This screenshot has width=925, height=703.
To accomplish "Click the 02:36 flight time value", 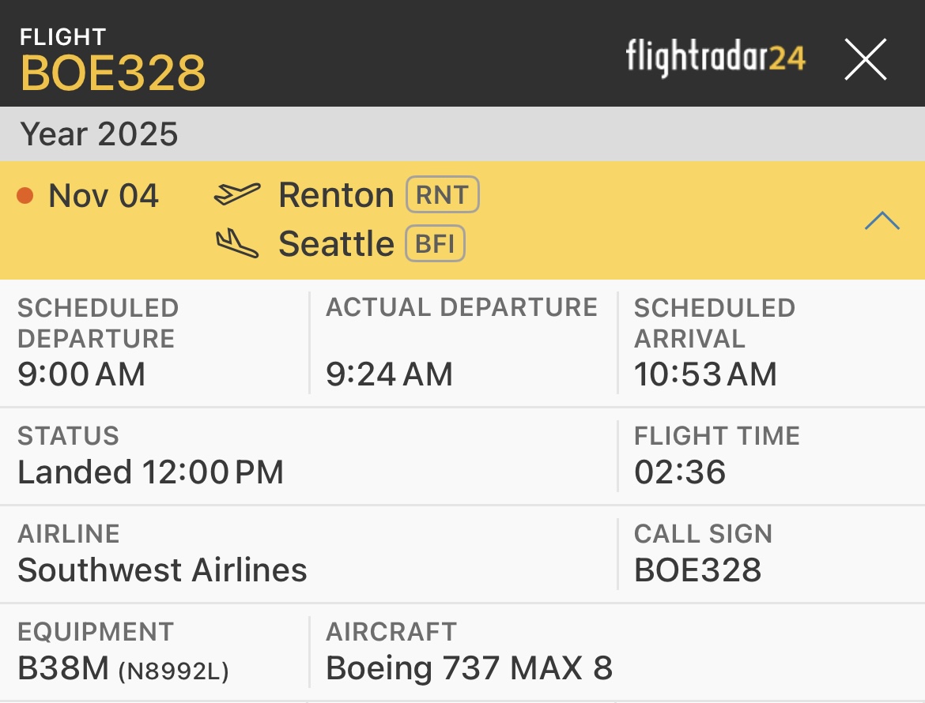I will [x=680, y=472].
